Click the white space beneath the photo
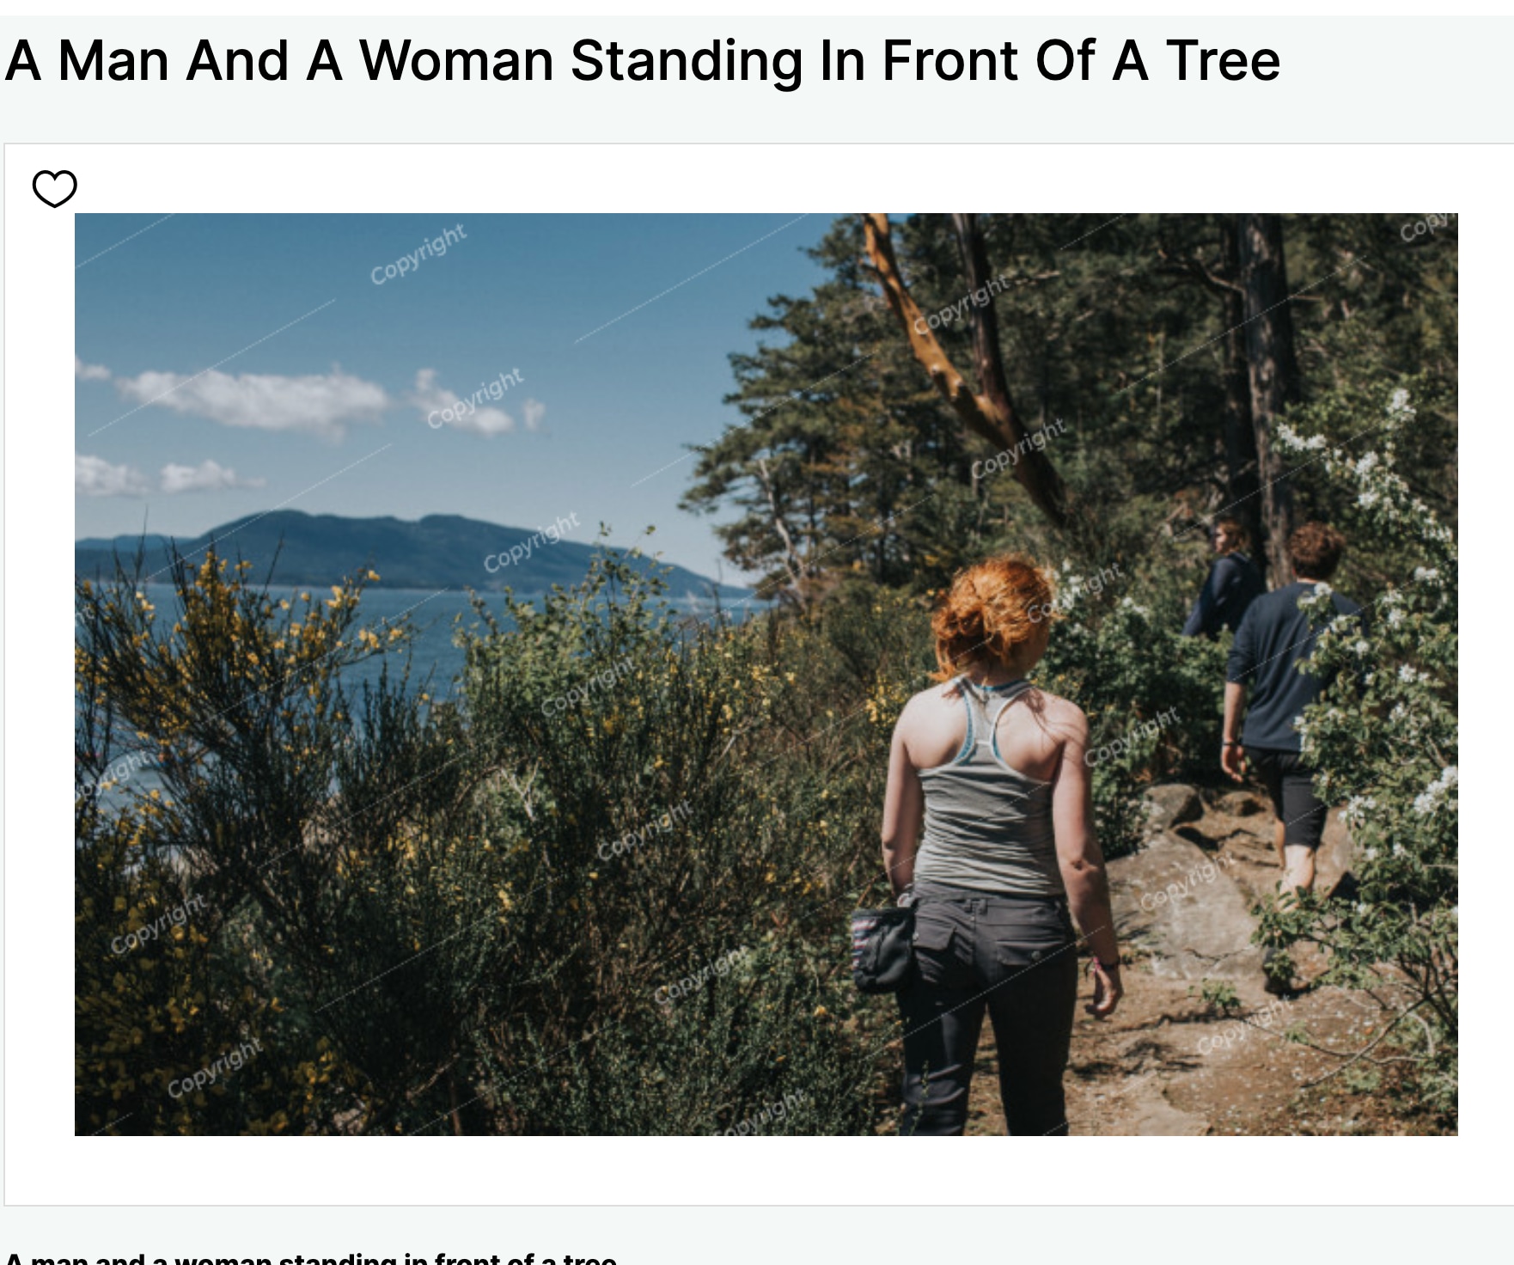The height and width of the screenshot is (1265, 1514). [x=756, y=1170]
